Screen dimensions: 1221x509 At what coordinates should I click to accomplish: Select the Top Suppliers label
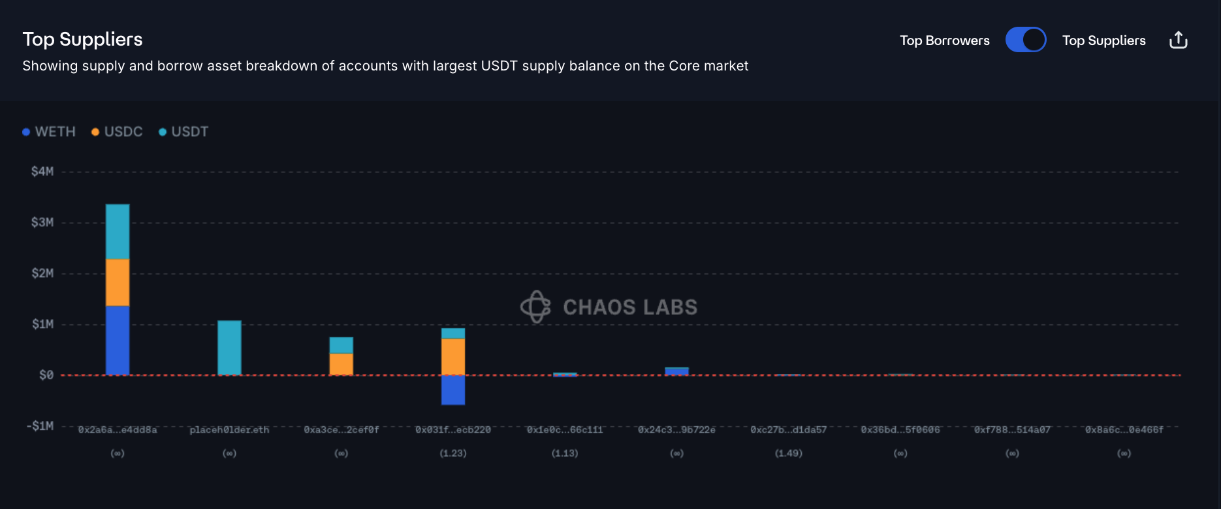1103,40
